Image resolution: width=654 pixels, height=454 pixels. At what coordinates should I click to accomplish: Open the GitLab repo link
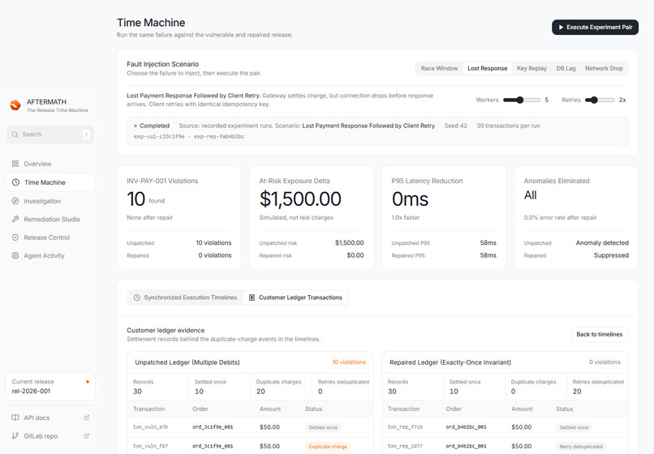(x=50, y=436)
